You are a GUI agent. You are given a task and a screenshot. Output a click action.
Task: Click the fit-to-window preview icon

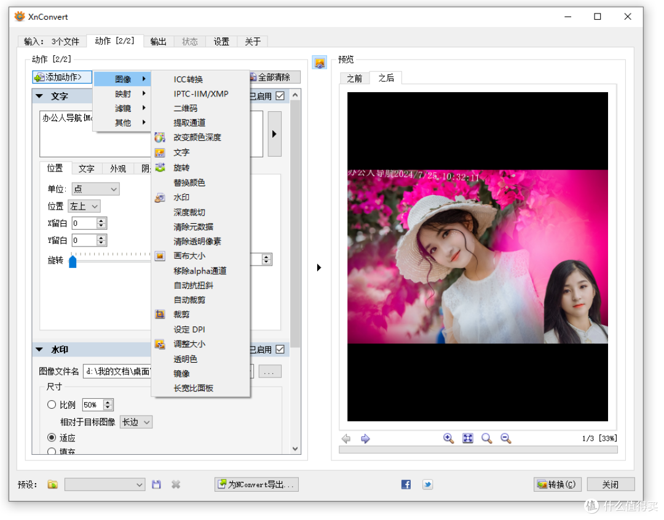467,438
